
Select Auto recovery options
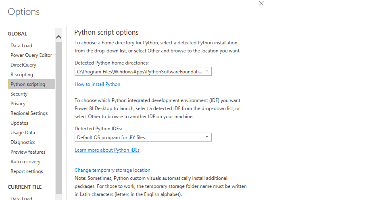point(25,162)
